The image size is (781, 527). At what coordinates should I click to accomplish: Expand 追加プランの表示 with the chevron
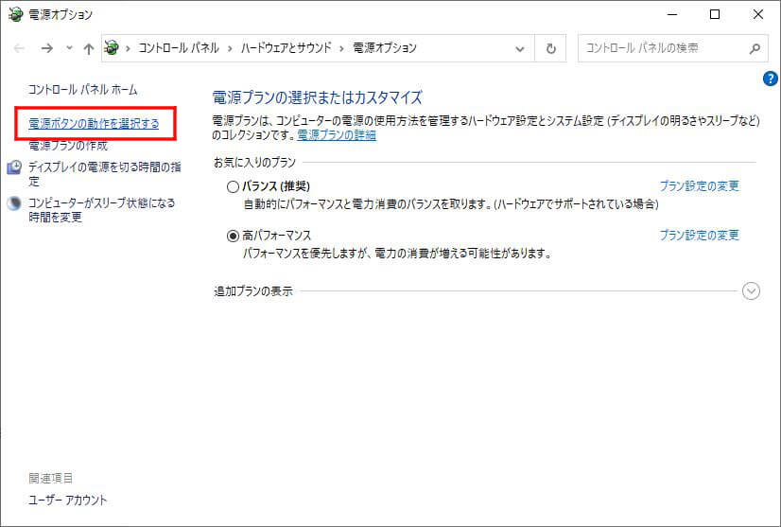pyautogui.click(x=751, y=290)
